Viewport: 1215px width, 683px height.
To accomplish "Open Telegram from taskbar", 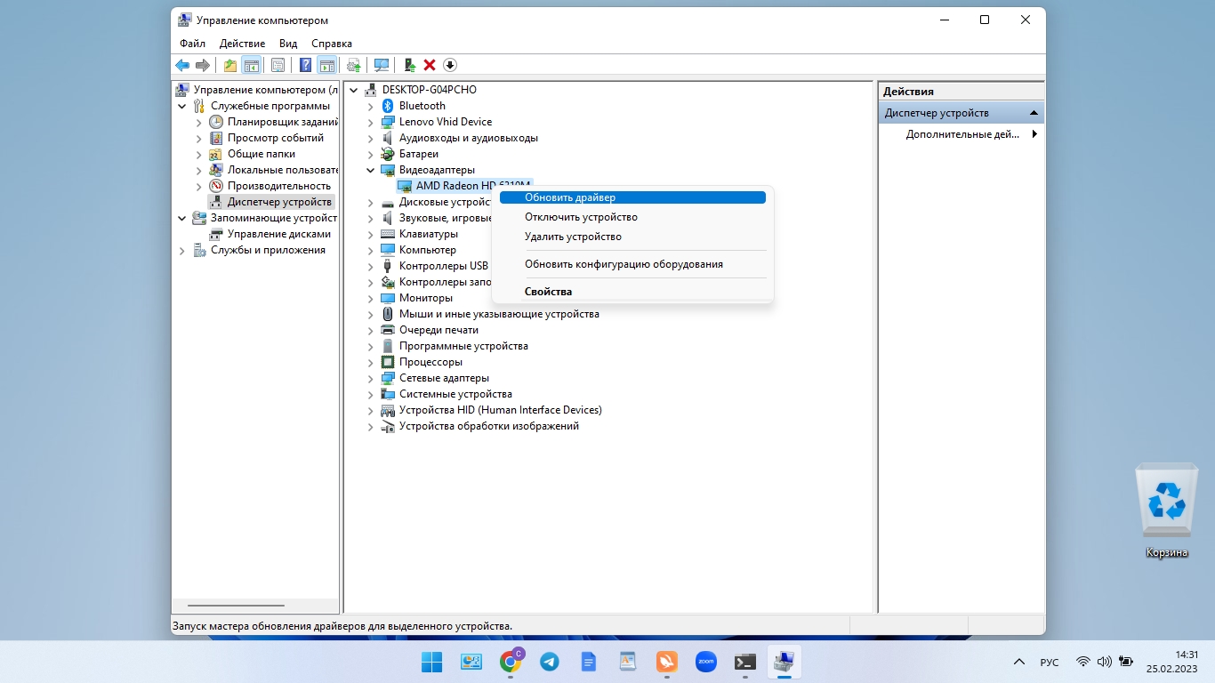I will point(550,662).
